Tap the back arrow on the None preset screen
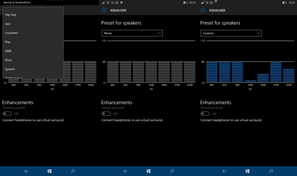The image size is (297, 176). pos(126,171)
